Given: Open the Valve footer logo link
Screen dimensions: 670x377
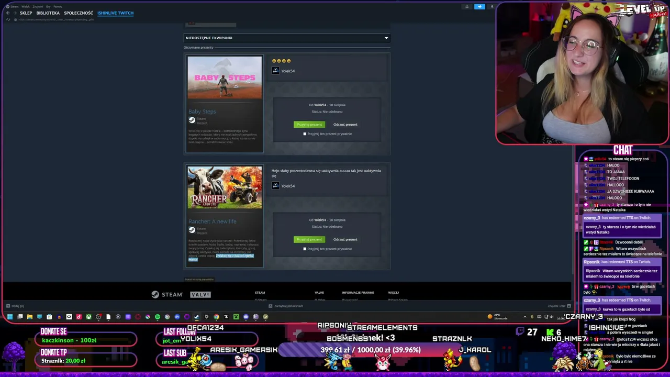Looking at the screenshot, I should [x=200, y=295].
